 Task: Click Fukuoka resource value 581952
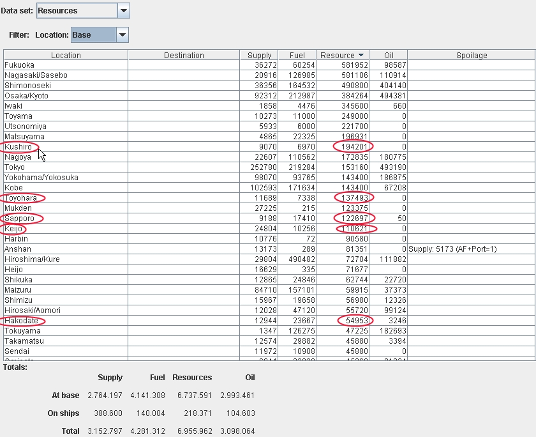[x=355, y=65]
